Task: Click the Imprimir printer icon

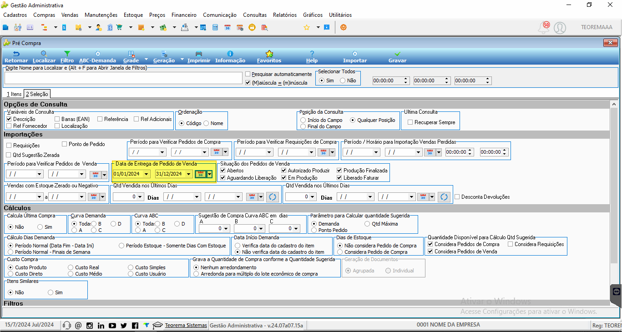Action: tap(199, 57)
